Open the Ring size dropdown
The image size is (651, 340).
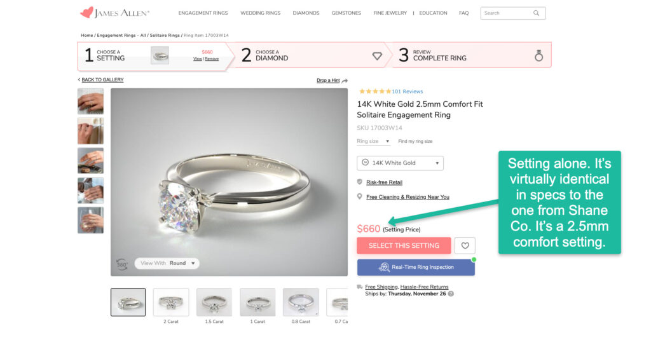(373, 141)
